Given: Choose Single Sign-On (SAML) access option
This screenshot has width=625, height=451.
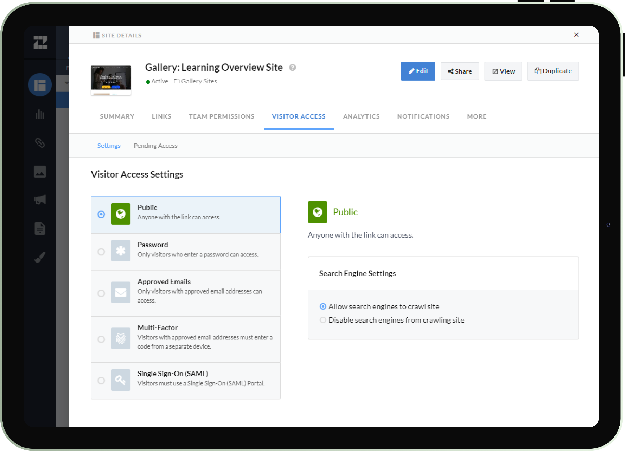Looking at the screenshot, I should [x=101, y=381].
